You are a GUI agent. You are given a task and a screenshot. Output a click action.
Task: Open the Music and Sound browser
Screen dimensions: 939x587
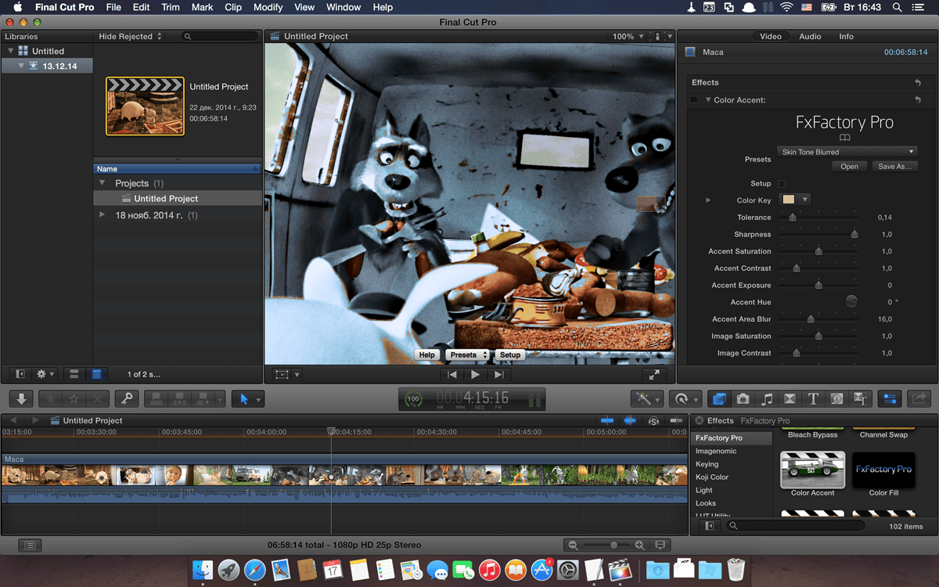(x=767, y=398)
